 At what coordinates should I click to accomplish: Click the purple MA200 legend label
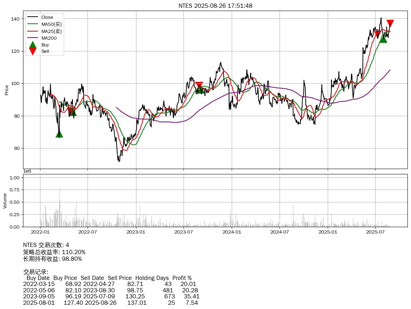click(49, 38)
